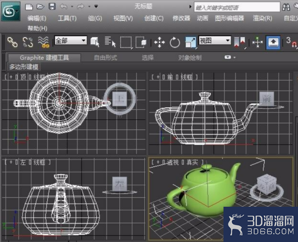Open the 3ds Max application logo menu

point(10,11)
